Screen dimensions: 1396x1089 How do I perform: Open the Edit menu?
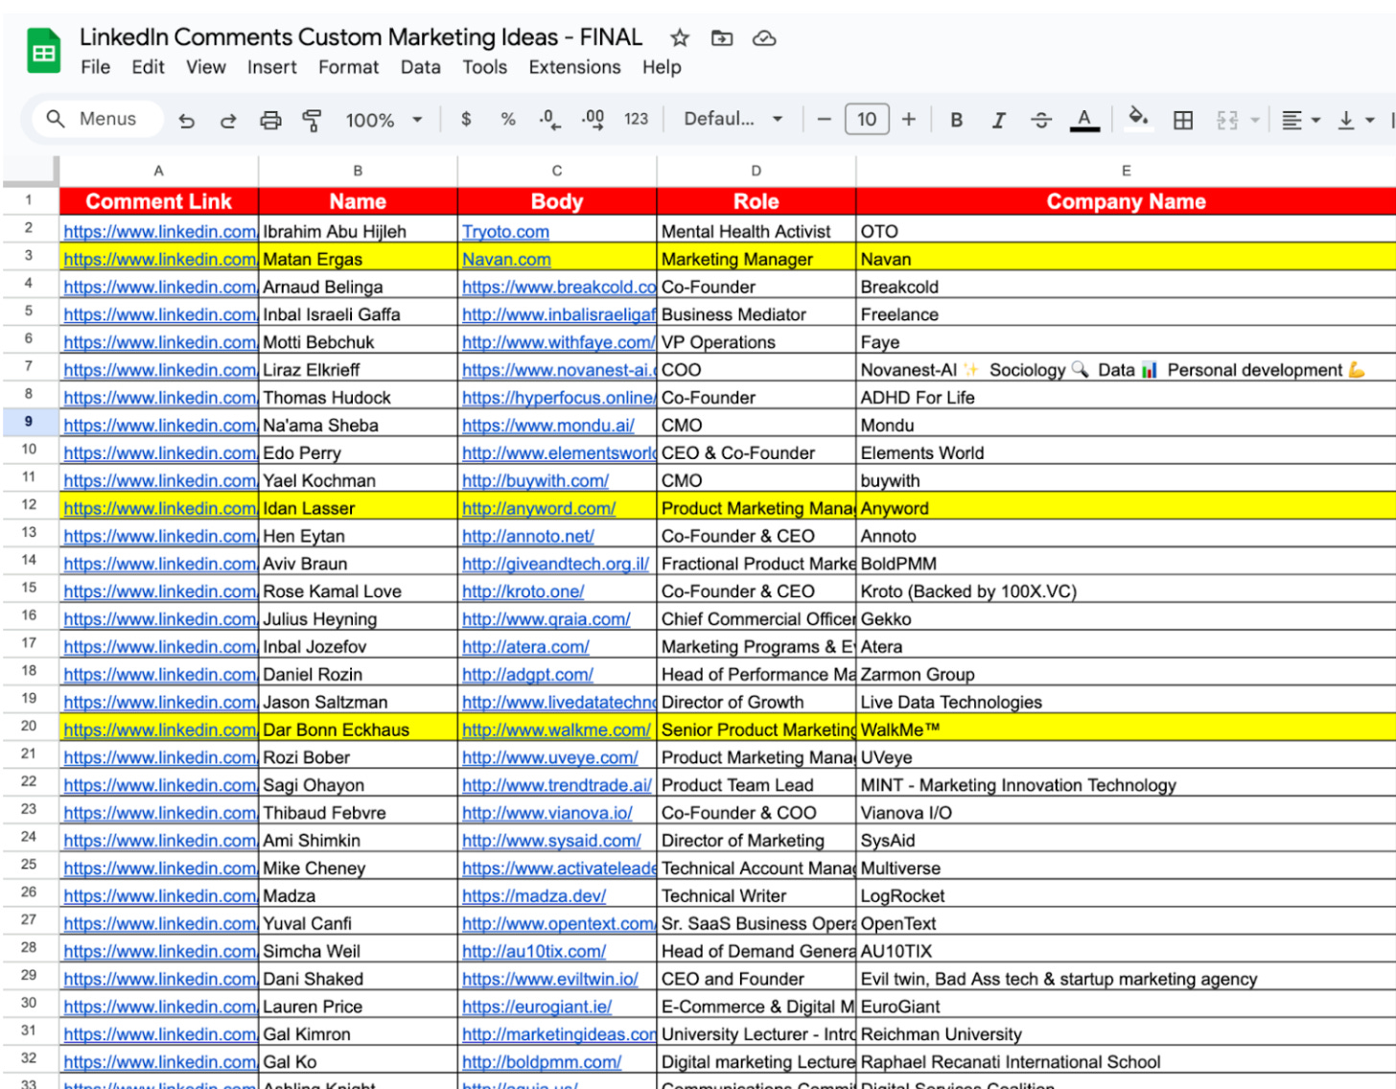pos(148,67)
